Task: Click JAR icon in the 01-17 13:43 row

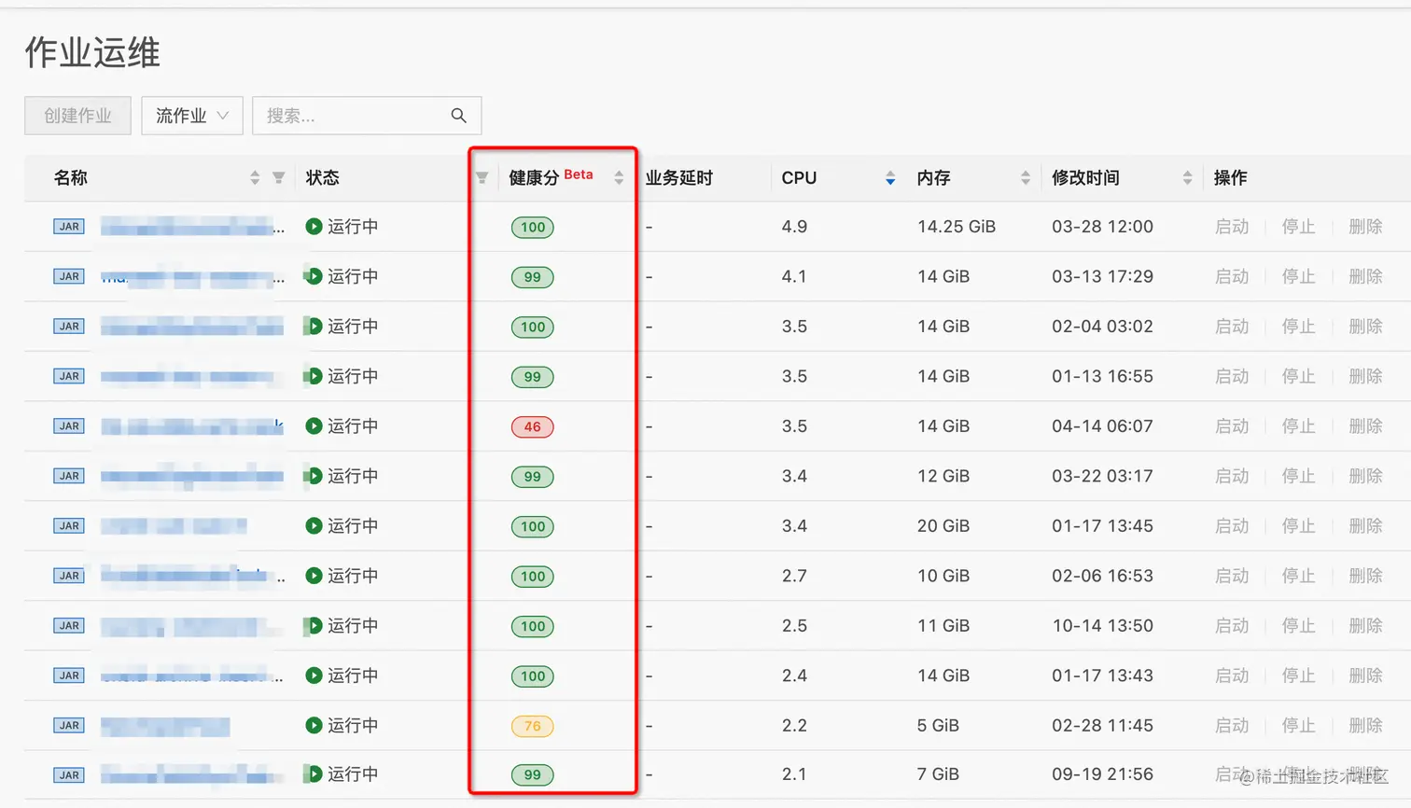Action: [x=69, y=676]
